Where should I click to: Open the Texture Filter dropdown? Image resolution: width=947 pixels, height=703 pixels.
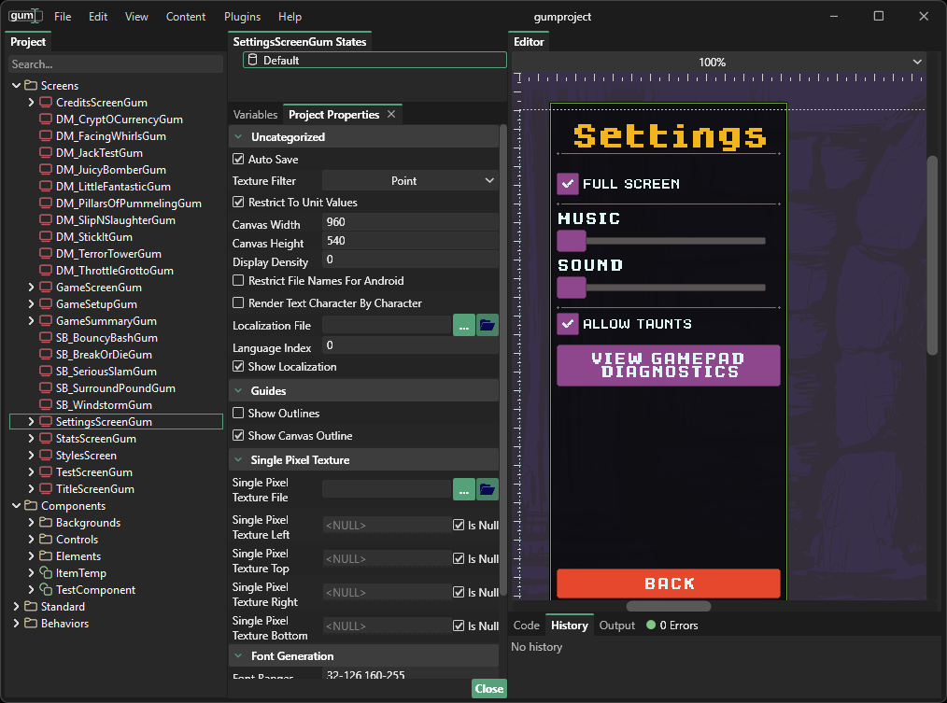pyautogui.click(x=411, y=181)
